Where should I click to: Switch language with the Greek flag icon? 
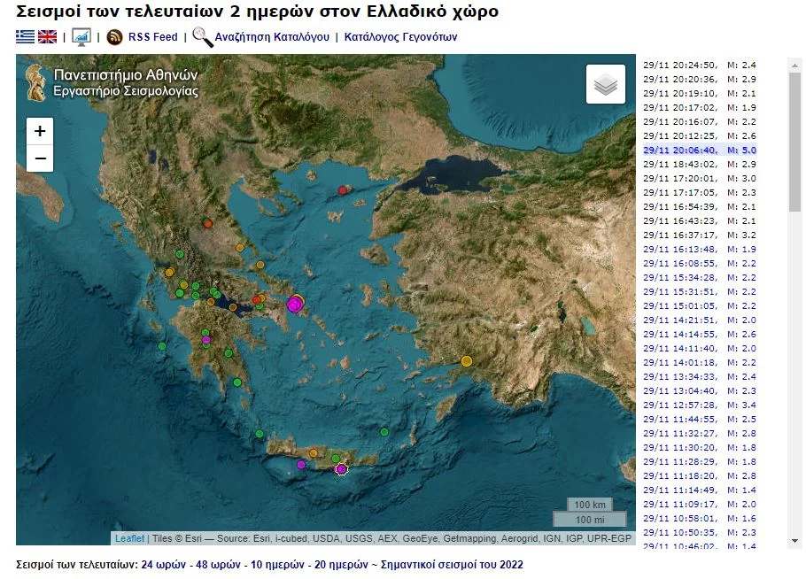click(x=26, y=37)
